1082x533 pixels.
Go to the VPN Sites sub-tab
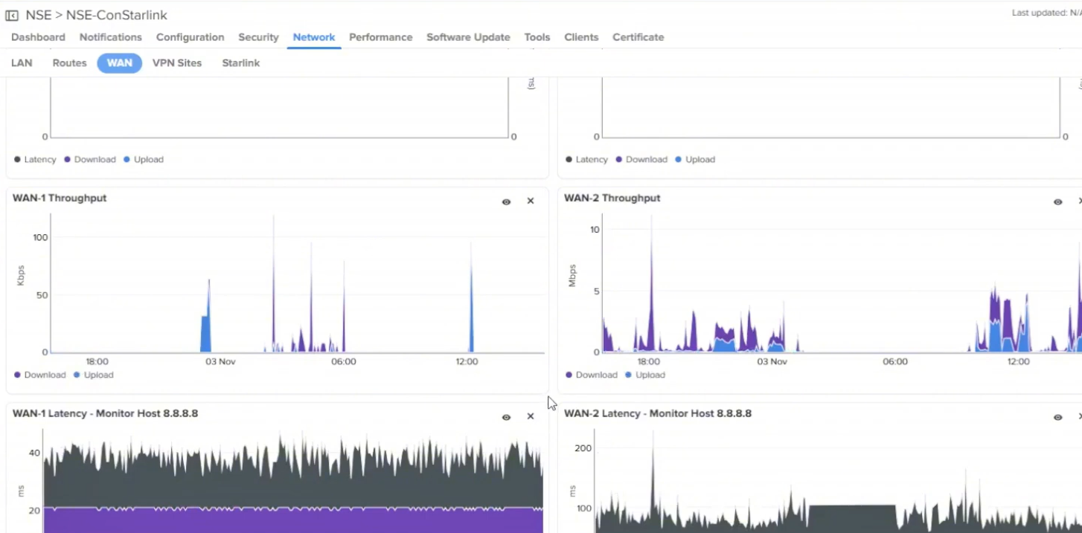tap(177, 63)
